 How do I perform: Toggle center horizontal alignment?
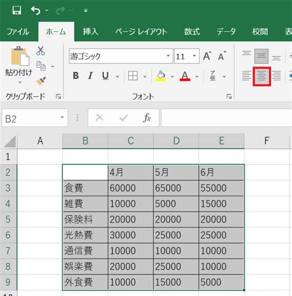262,76
